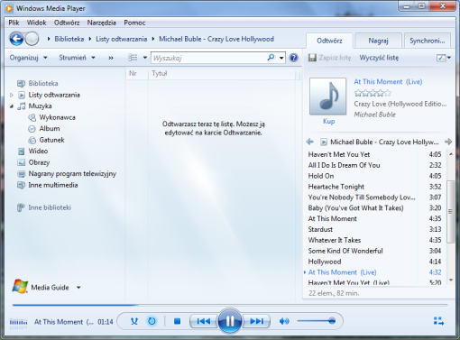This screenshot has height=340, width=460.
Task: Skip to previous track
Action: click(204, 321)
